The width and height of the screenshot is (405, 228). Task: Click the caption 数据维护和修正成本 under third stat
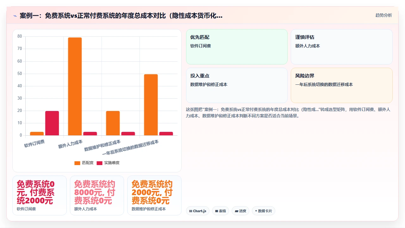click(x=149, y=209)
